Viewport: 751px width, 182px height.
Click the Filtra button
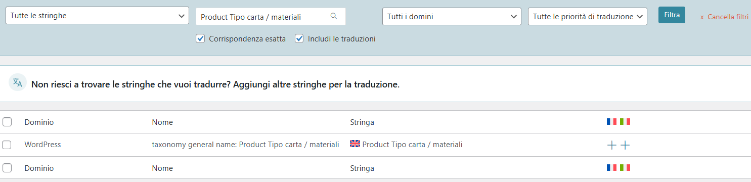(x=672, y=15)
